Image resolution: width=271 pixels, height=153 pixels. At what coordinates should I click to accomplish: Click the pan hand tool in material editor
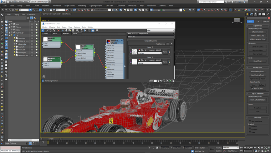point(158,81)
